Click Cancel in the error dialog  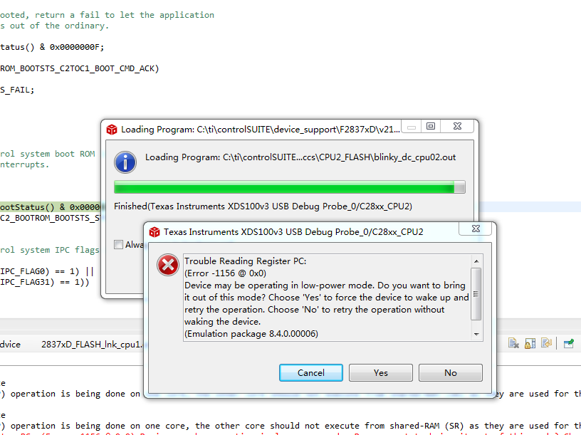pyautogui.click(x=311, y=373)
